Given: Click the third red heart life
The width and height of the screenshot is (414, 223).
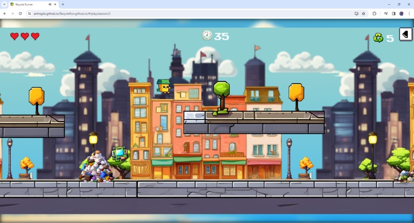Looking at the screenshot, I should [x=35, y=36].
